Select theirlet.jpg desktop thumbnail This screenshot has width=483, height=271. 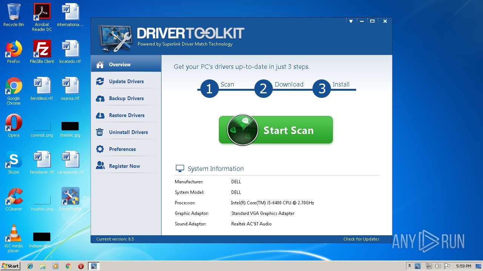tap(70, 129)
